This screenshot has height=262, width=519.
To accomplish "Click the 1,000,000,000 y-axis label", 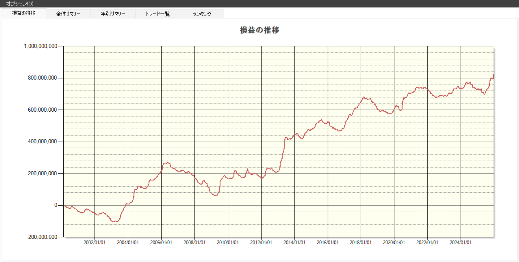I will (x=41, y=46).
